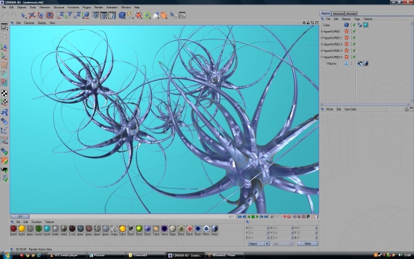Image resolution: width=414 pixels, height=259 pixels.
Task: Disable the HyperNURBS.2 green checkmark
Action: pos(355,44)
